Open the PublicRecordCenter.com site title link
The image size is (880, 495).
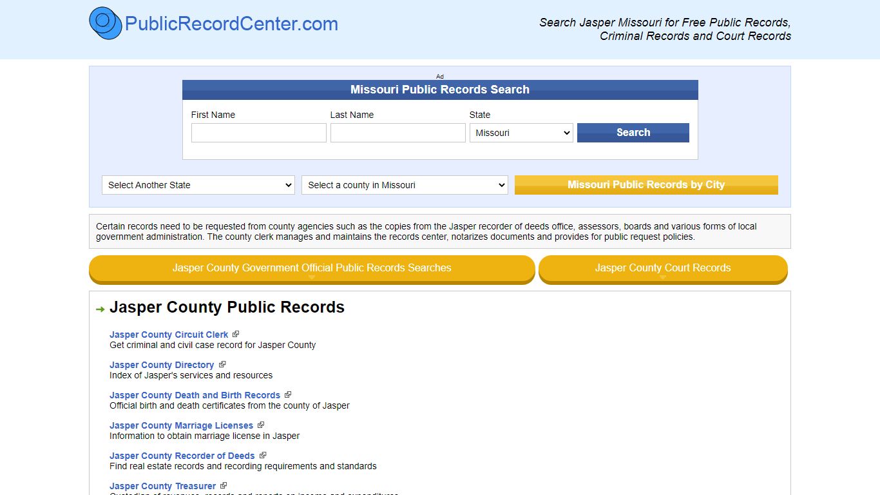point(231,24)
